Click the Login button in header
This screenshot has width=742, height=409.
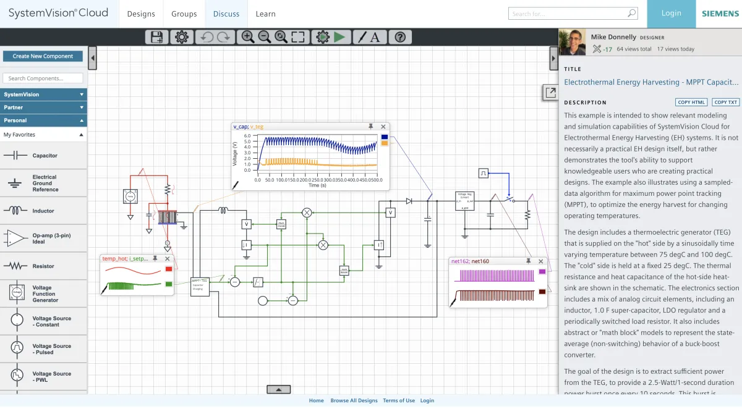[x=672, y=13]
